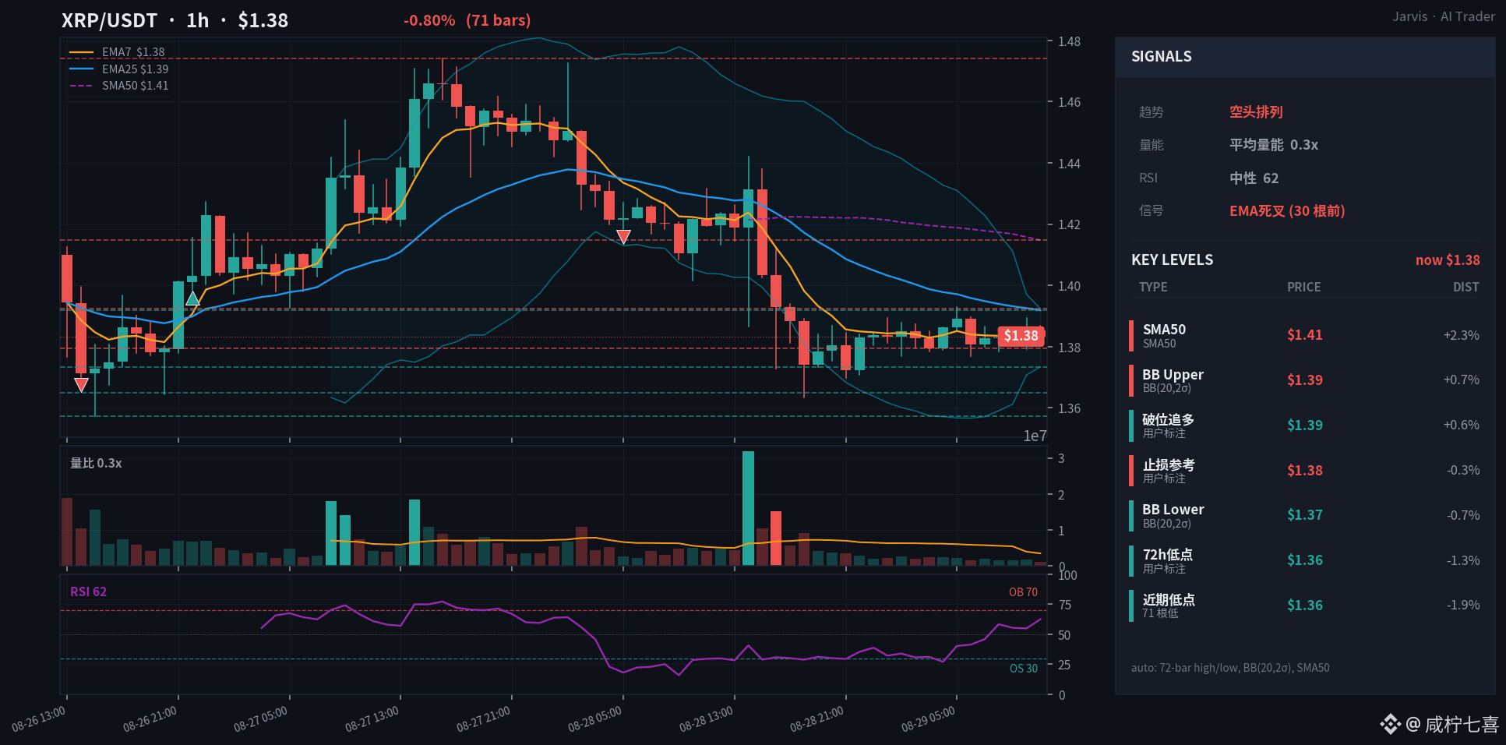The height and width of the screenshot is (745, 1506).
Task: Select the 72h低点 key level row name
Action: pos(1167,555)
